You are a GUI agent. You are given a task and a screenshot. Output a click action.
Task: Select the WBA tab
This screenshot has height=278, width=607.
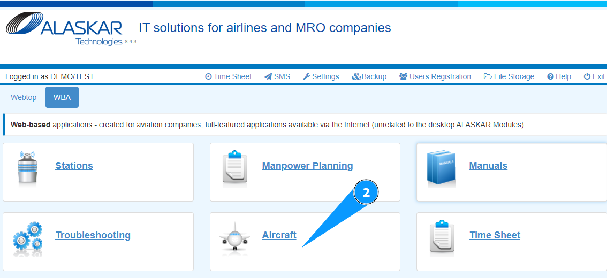coord(62,97)
